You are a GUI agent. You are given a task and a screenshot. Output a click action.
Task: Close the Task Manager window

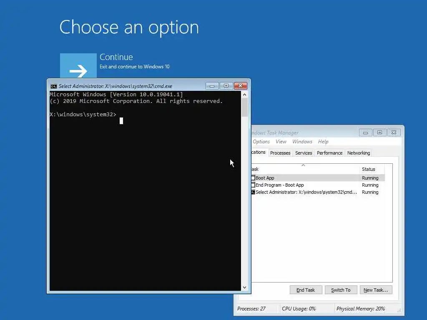(394, 132)
